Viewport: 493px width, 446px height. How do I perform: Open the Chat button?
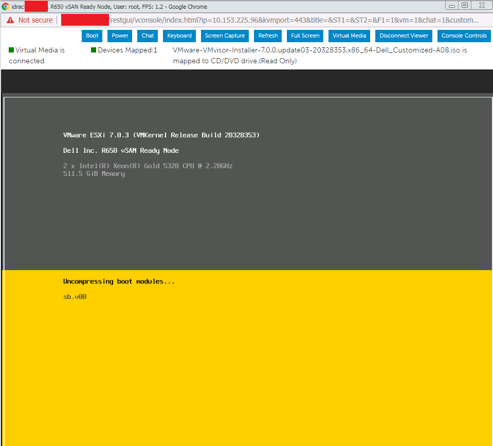coord(148,36)
